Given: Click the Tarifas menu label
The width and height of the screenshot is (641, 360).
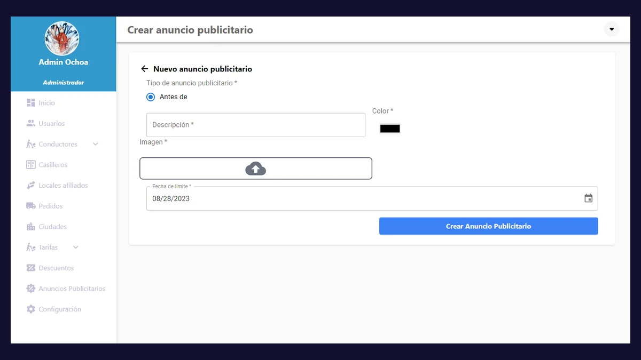Looking at the screenshot, I should [48, 247].
